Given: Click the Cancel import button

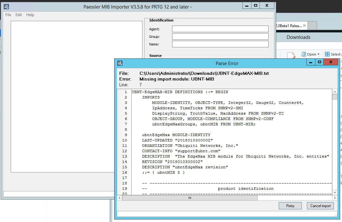Looking at the screenshot, I should pyautogui.click(x=320, y=206).
